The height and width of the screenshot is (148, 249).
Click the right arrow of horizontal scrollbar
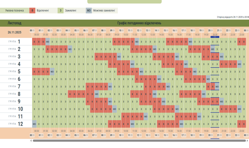(x=247, y=141)
